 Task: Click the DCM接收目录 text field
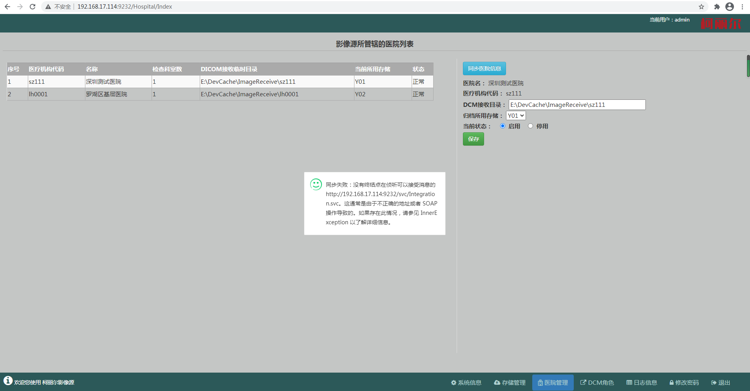click(577, 105)
